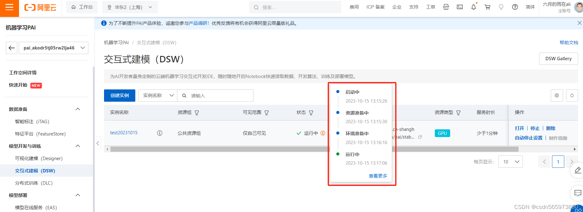The width and height of the screenshot is (583, 212).
Task: Click the orange status detail icon
Action: pyautogui.click(x=323, y=133)
